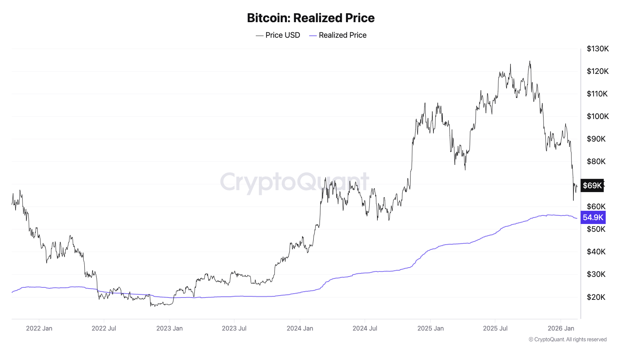Image resolution: width=622 pixels, height=350 pixels.
Task: Select the 2026 Jan x-axis label
Action: [561, 328]
